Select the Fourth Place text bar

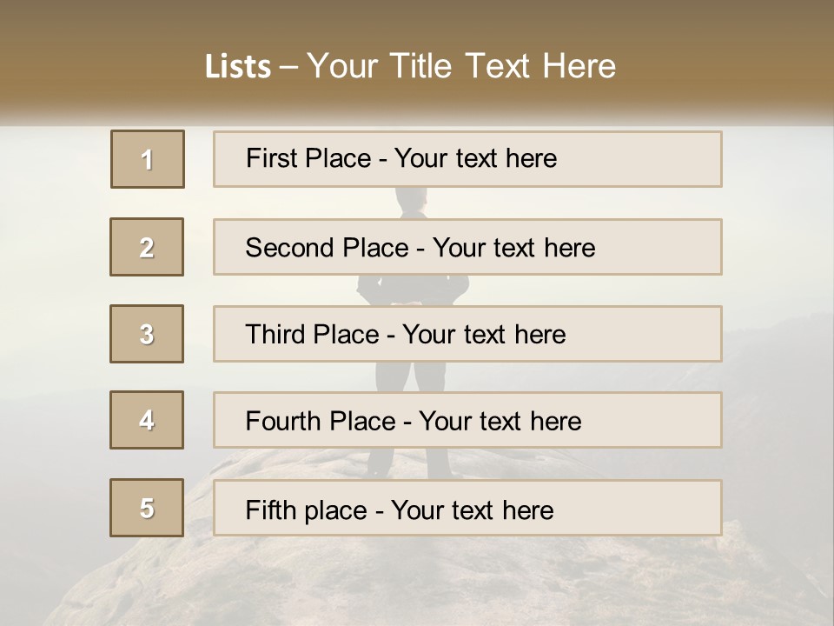point(467,420)
